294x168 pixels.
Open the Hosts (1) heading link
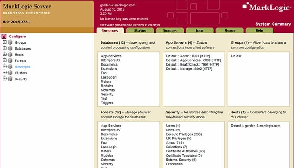[238, 112]
